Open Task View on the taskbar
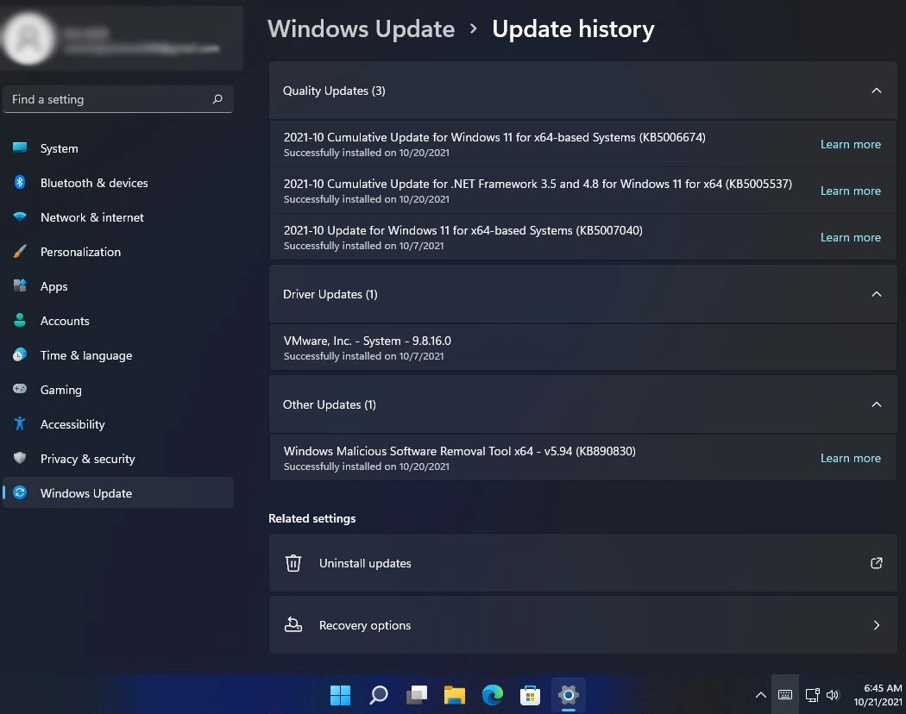Image resolution: width=906 pixels, height=714 pixels. click(x=417, y=695)
